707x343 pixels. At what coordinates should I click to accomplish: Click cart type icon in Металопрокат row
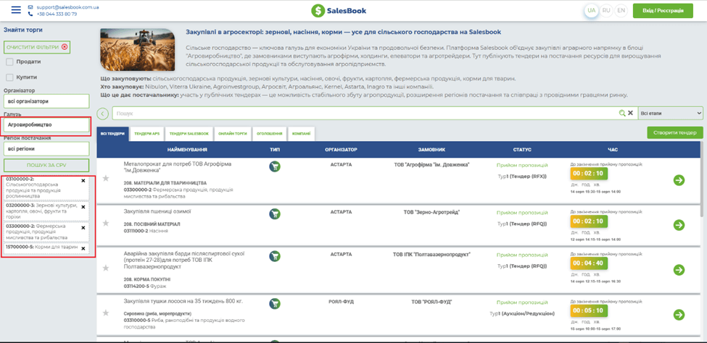pos(275,166)
